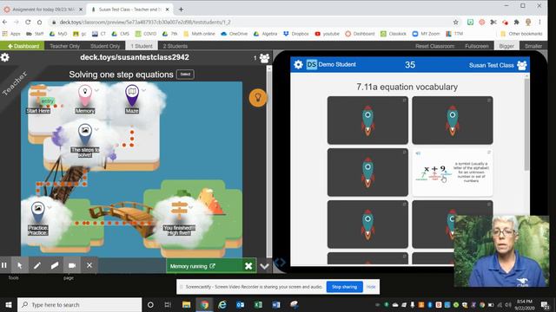
Task: Click the revealed 'x + 9' variable card
Action: 453,172
